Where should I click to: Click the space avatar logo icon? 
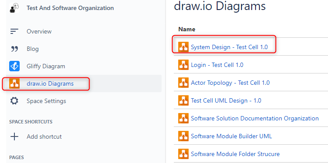coord(14,8)
